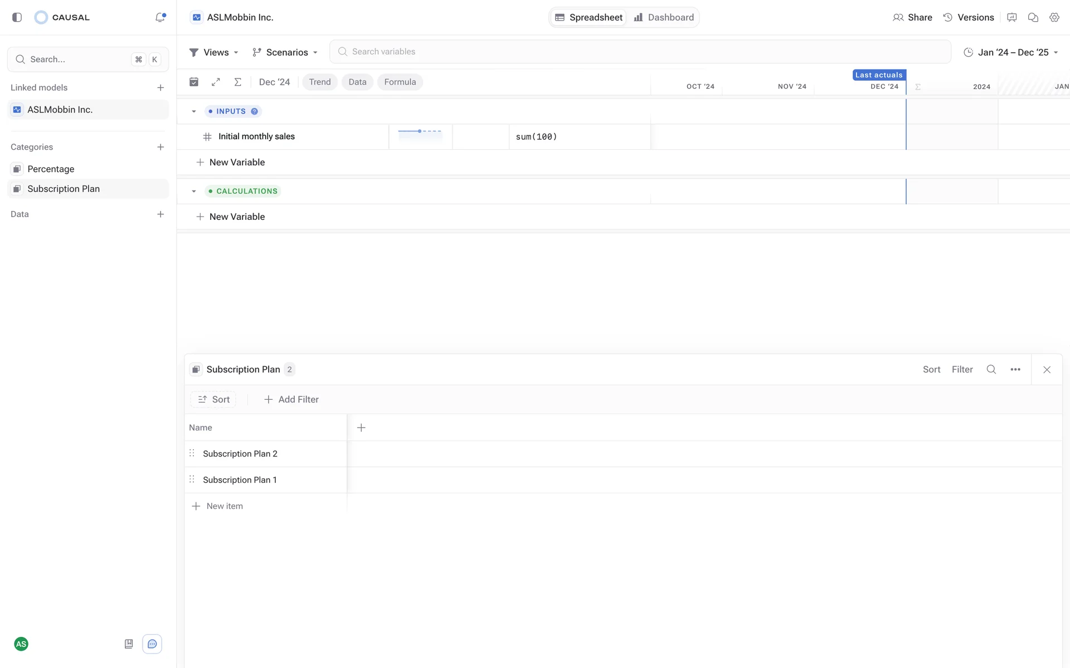This screenshot has height=668, width=1070.
Task: Toggle the Formula column pill
Action: 400,82
